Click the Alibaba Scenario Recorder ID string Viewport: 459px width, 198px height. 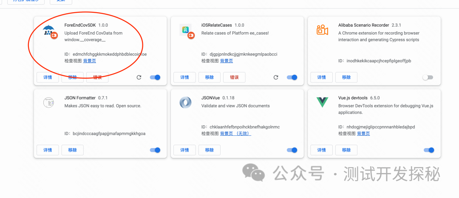pos(379,61)
